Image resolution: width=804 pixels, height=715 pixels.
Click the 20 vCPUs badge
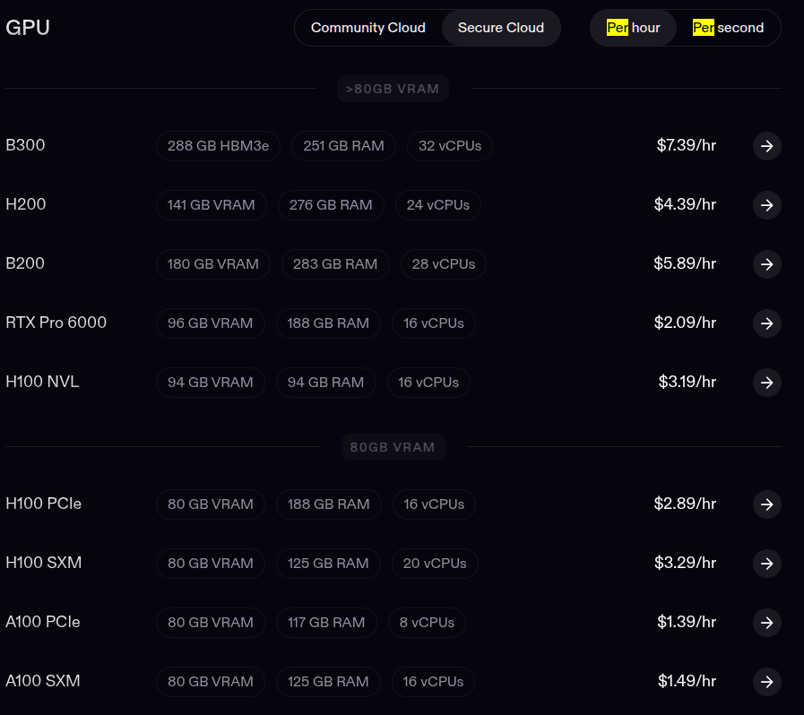(435, 564)
